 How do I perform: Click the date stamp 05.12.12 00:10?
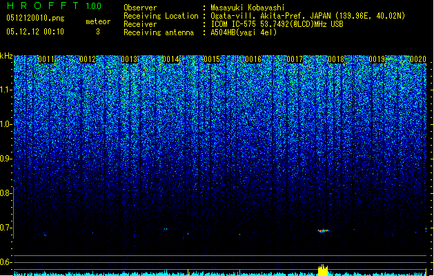tap(35, 32)
